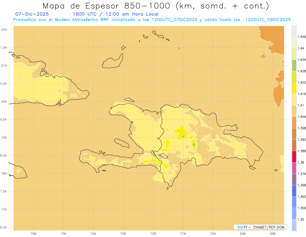The width and height of the screenshot is (306, 237).
Task: Select the red swatch in the color scale
Action: pyautogui.click(x=294, y=156)
